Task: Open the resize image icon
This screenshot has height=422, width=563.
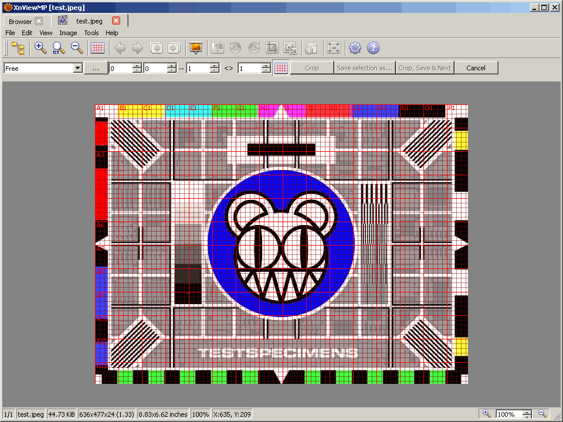Action: pos(290,47)
